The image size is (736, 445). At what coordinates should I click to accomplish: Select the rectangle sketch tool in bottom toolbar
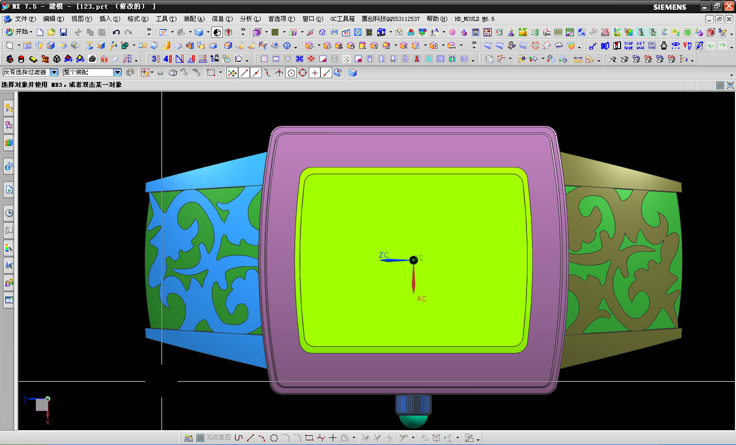click(309, 438)
